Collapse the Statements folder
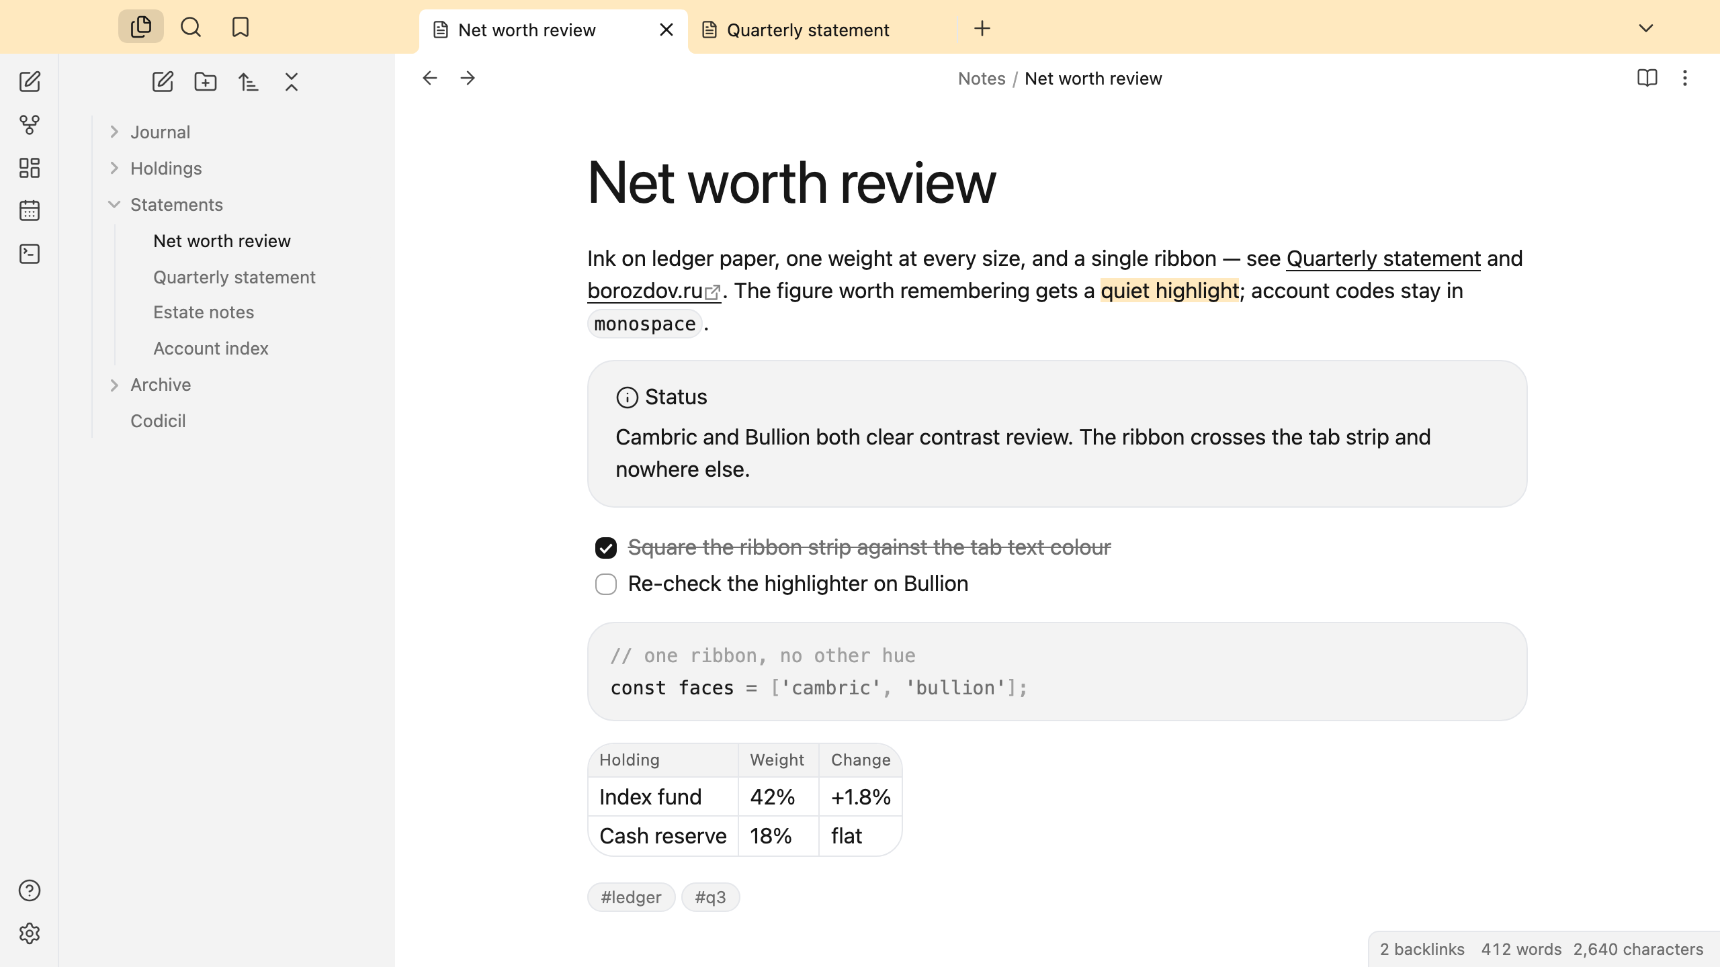1720x967 pixels. (114, 204)
